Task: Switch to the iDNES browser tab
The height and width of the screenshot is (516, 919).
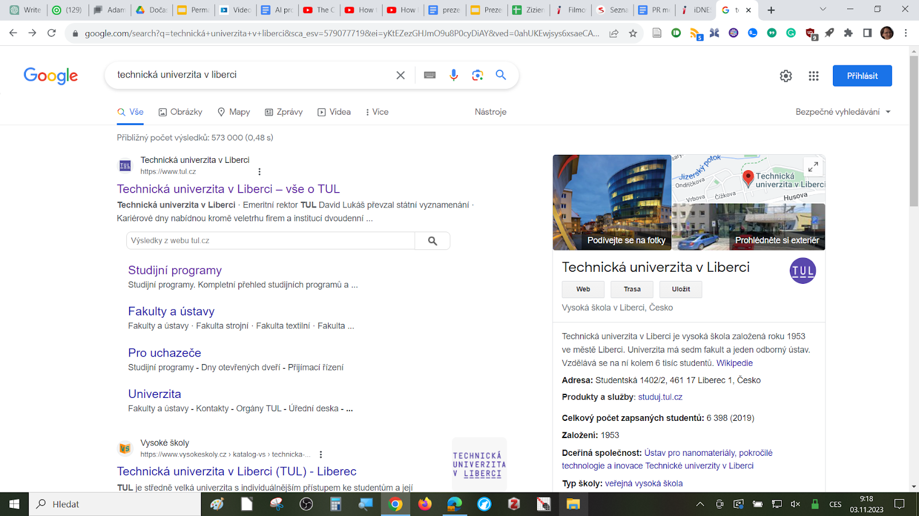Action: tap(696, 10)
